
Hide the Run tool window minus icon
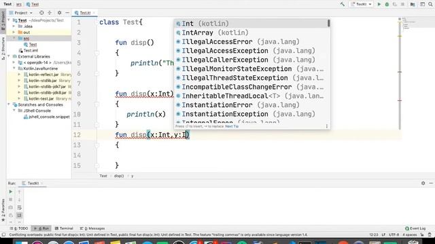click(431, 183)
